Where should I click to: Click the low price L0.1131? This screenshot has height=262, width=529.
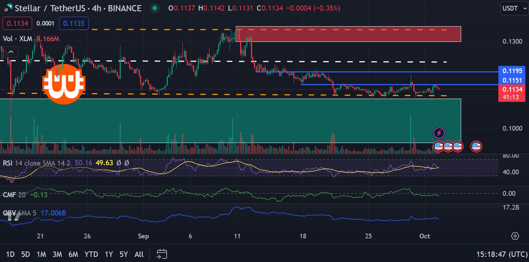(241, 8)
